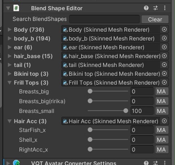Toggle MA button for Breasts_big

click(161, 92)
